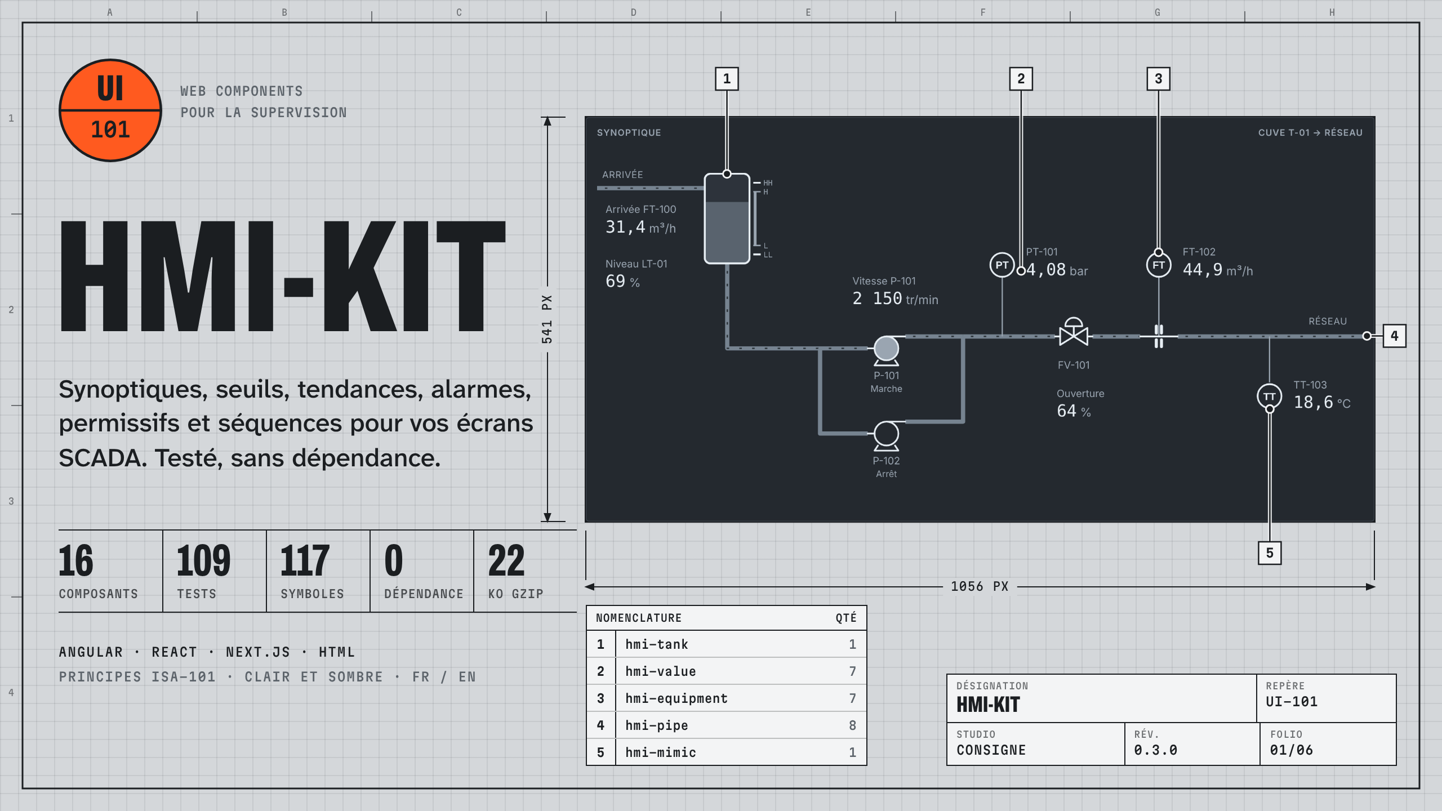This screenshot has width=1442, height=811.
Task: Click the FV-101 control valve symbol
Action: [x=1074, y=332]
